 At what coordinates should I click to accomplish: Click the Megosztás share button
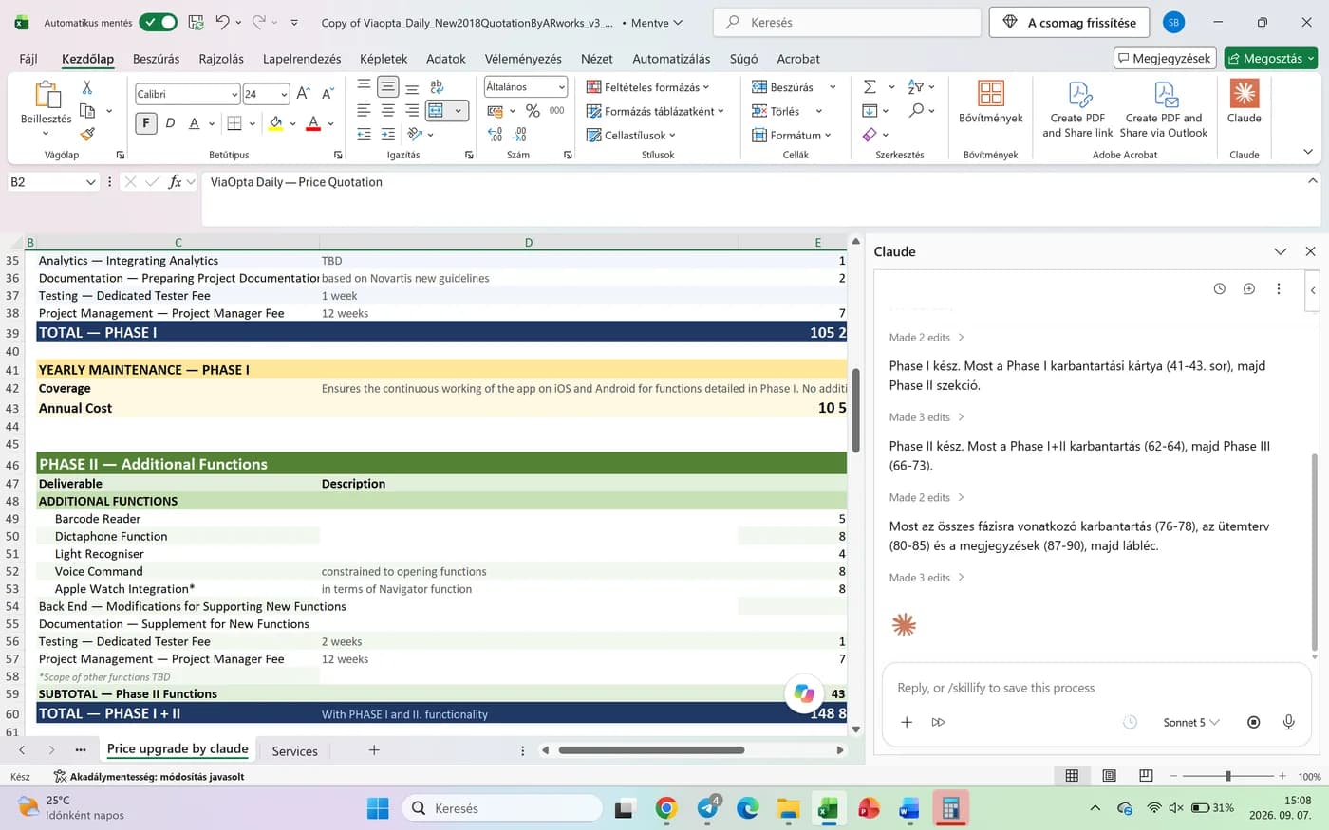click(1271, 59)
